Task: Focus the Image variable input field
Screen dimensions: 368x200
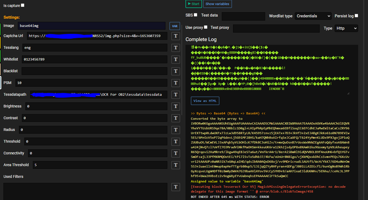Action: (x=92, y=26)
